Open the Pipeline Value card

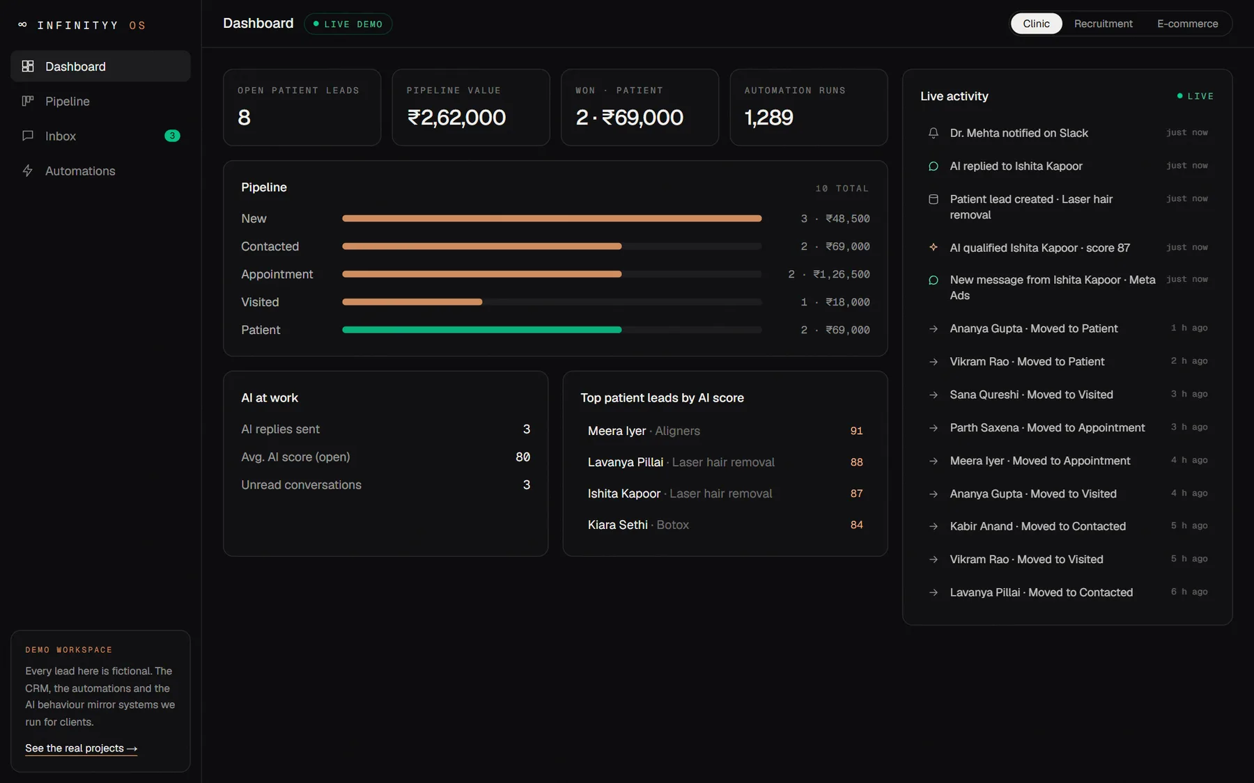pos(471,107)
